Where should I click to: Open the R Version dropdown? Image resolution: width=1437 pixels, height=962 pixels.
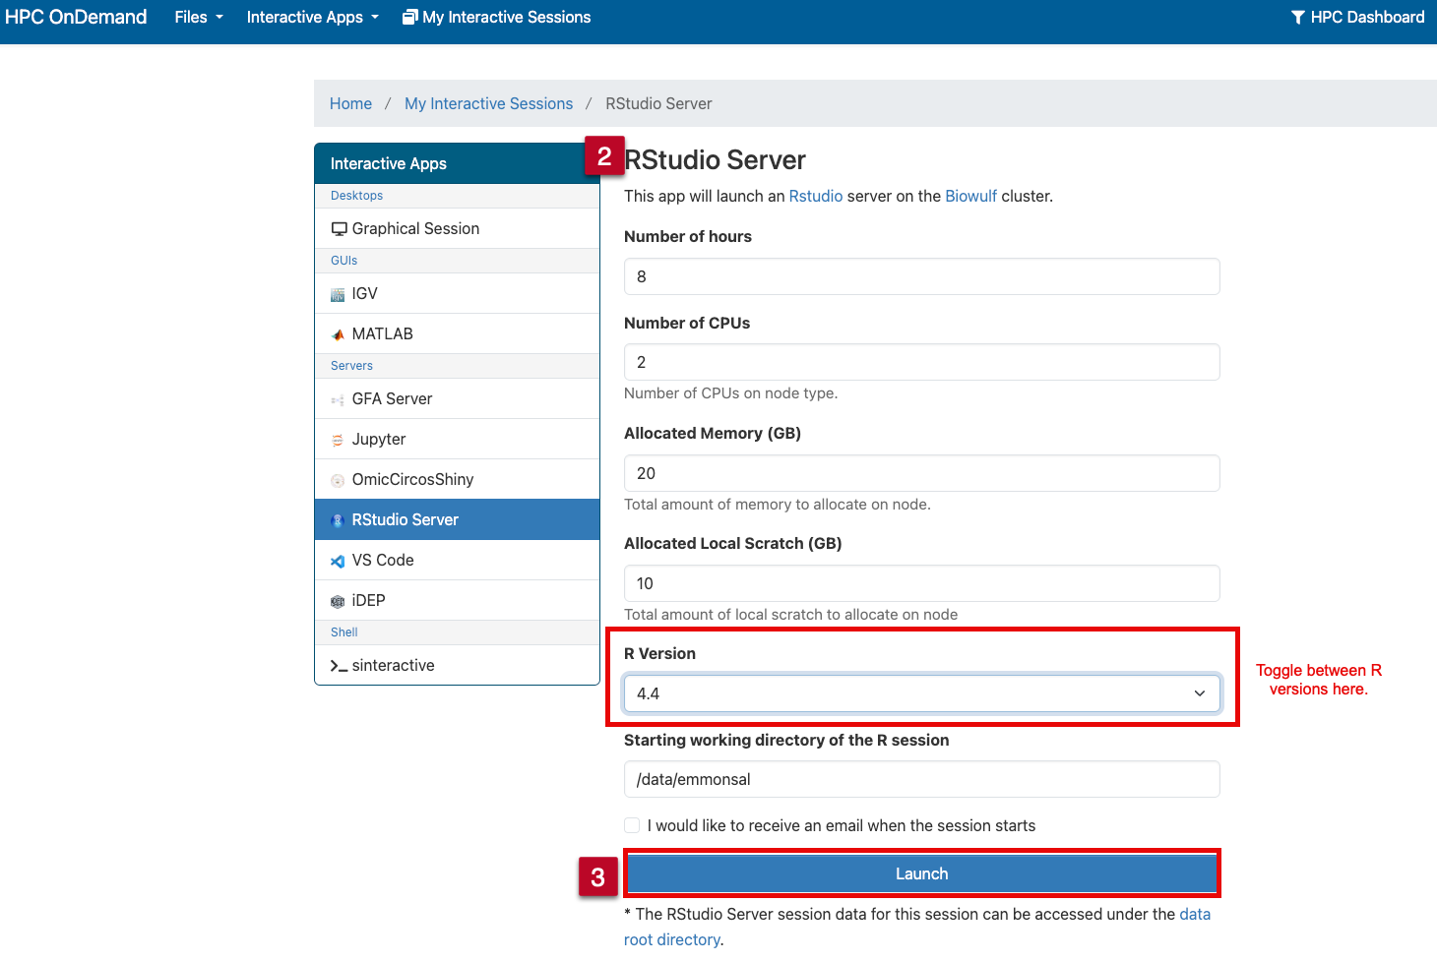[x=921, y=693]
